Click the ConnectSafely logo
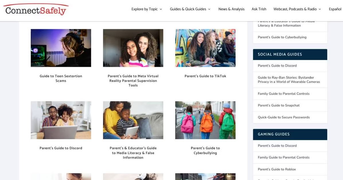 tap(36, 9)
